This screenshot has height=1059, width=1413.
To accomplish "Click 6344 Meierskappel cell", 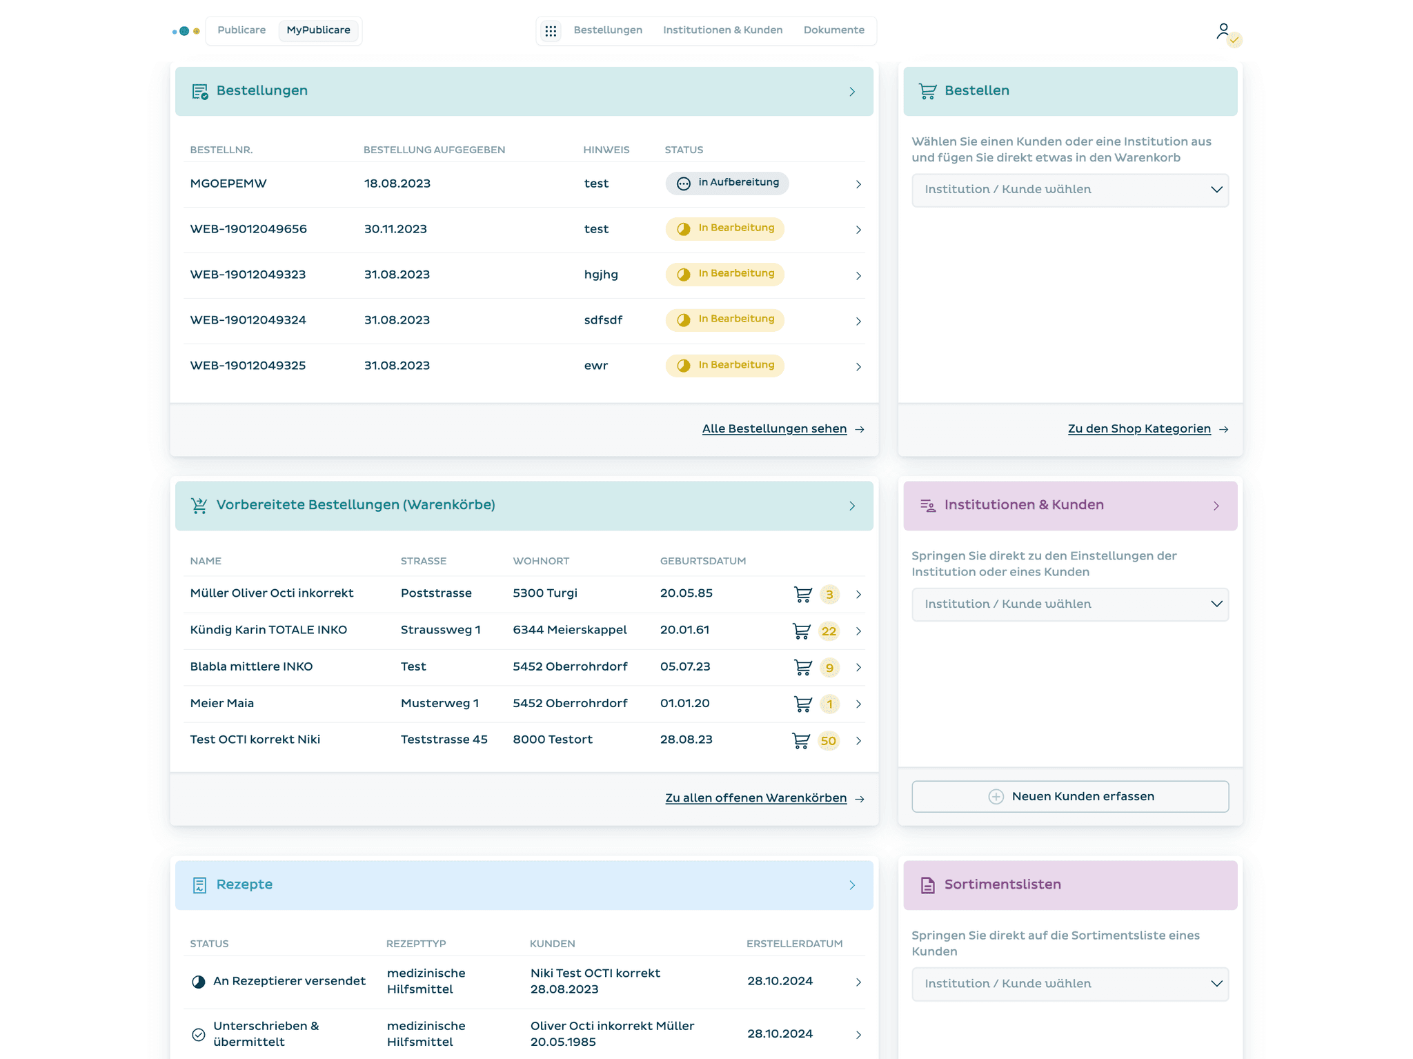I will (570, 630).
